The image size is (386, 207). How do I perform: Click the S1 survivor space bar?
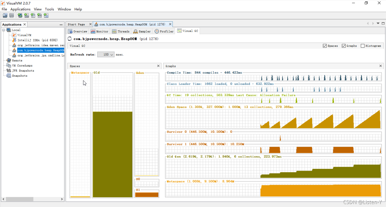(147, 195)
